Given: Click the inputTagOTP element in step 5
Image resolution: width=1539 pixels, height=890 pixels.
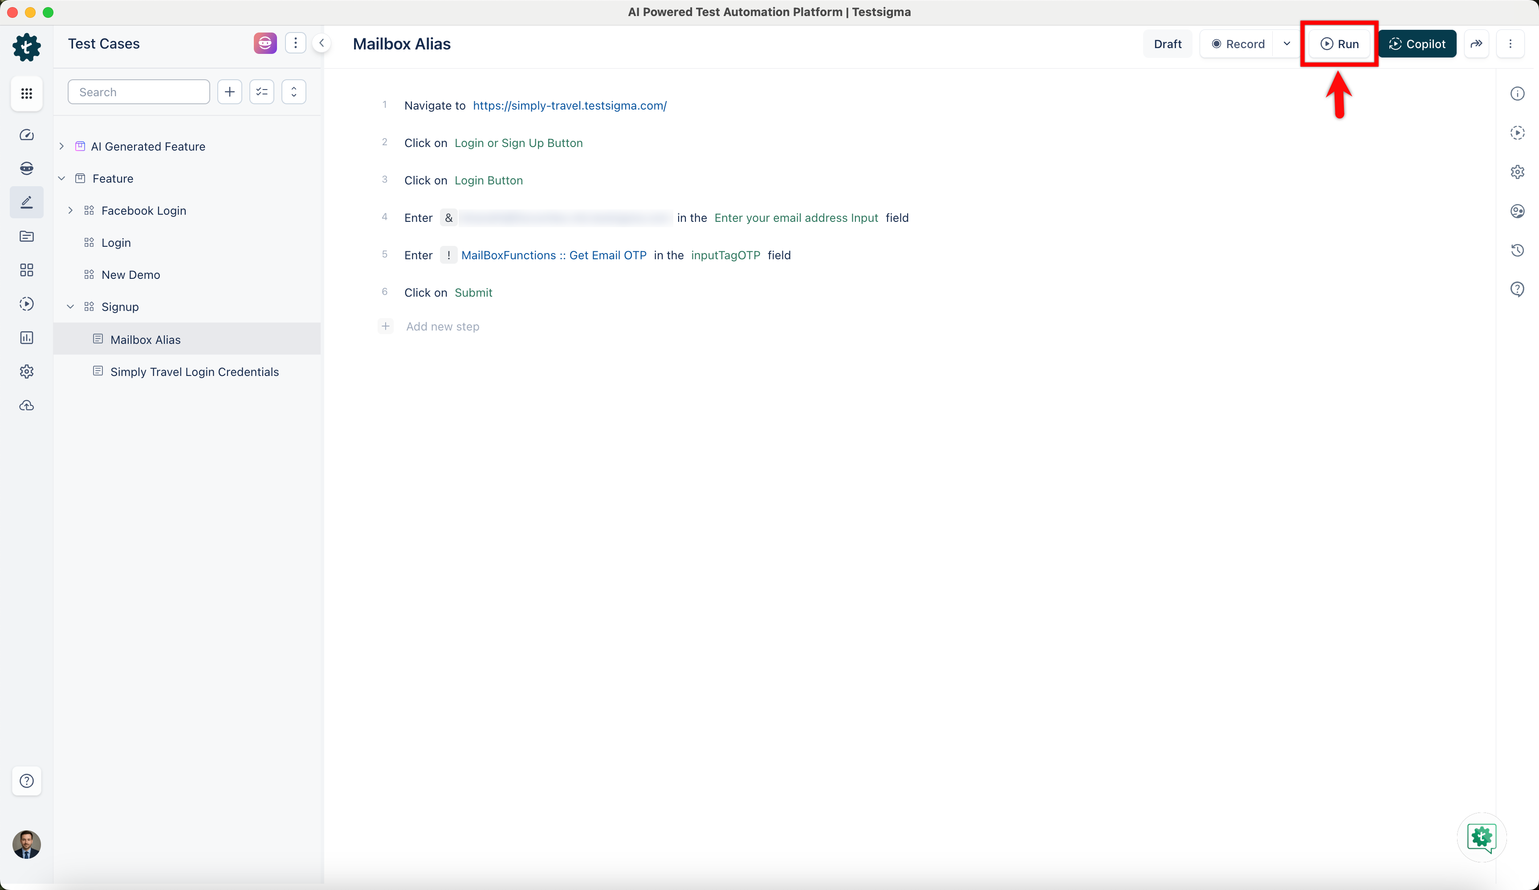Looking at the screenshot, I should pyautogui.click(x=725, y=255).
